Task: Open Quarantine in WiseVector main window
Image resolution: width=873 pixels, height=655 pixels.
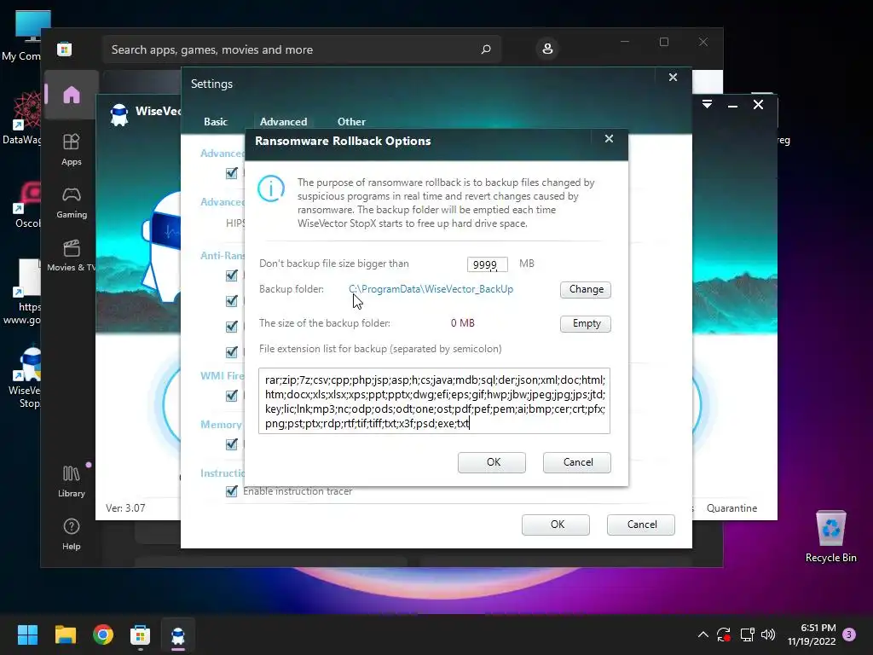Action: point(731,508)
